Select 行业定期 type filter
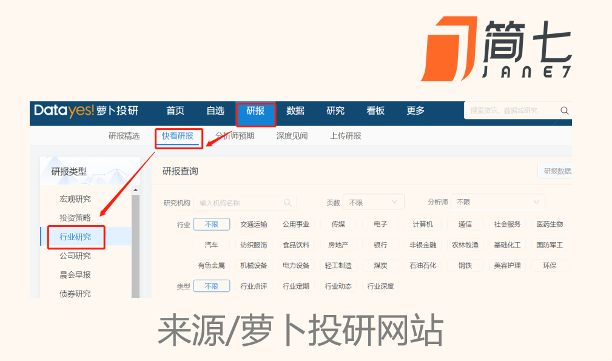Screen dimensions: 612x361 [x=296, y=286]
